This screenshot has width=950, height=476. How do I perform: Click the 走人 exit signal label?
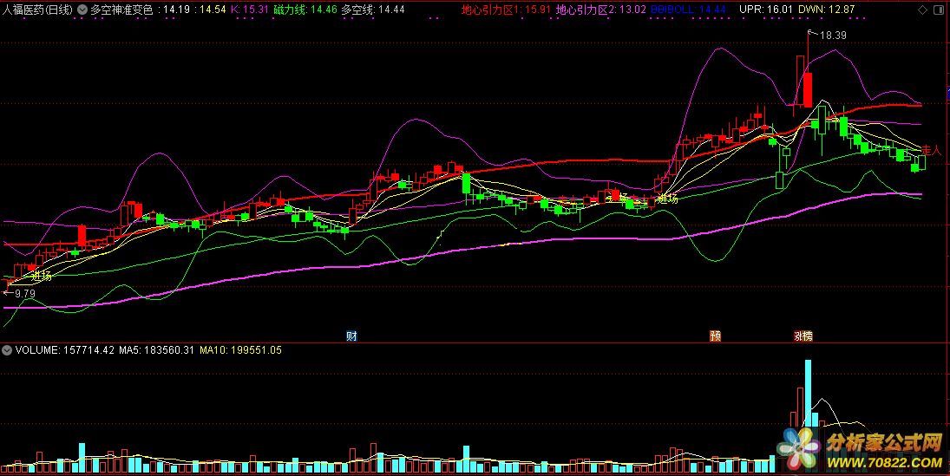[x=930, y=151]
